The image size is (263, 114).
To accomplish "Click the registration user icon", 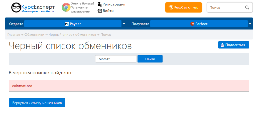I will coord(100,4).
